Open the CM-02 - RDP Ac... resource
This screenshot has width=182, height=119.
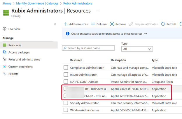tap(96, 96)
